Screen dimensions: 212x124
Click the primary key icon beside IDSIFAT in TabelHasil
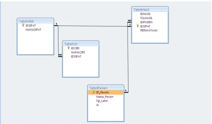138,26
